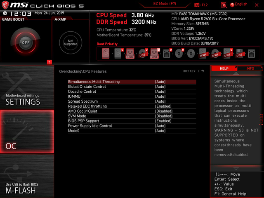Viewport: 264px width, 198px height.
Task: Click the AMD Cool'n'Quiet row label
Action: [82, 111]
